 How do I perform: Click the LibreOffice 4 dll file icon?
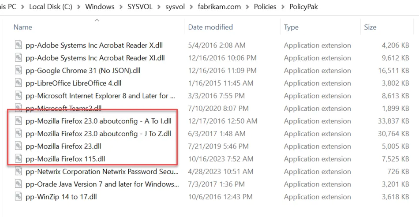click(18, 83)
